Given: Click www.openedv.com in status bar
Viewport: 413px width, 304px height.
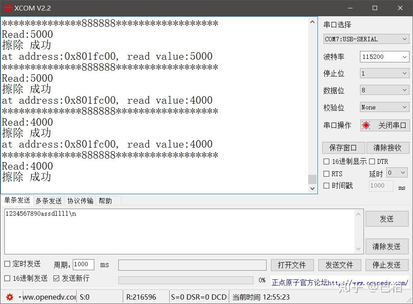Looking at the screenshot, I should click(49, 297).
